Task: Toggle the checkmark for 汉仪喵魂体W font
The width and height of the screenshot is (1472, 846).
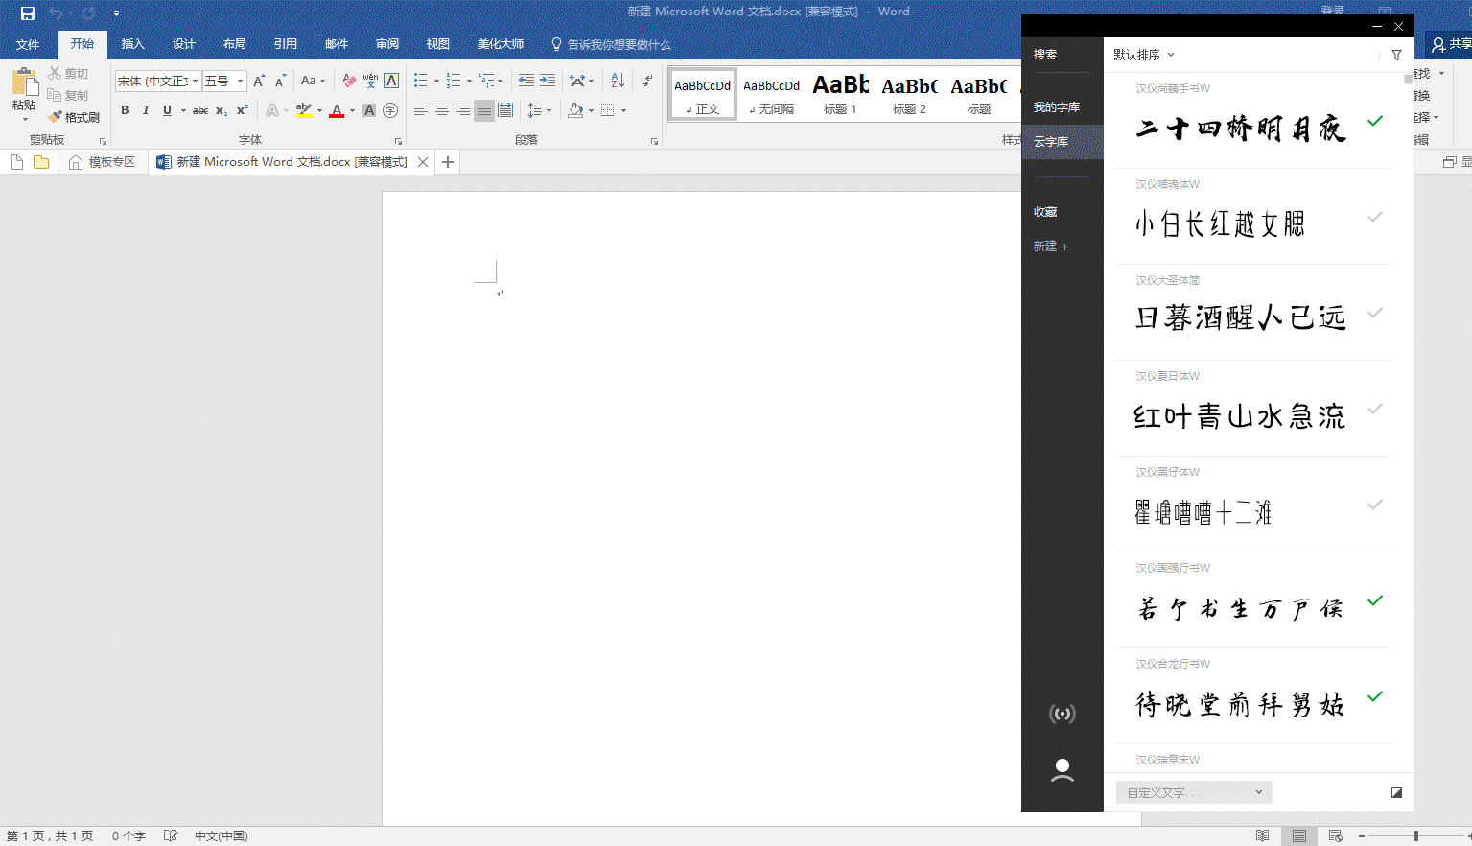Action: point(1375,217)
